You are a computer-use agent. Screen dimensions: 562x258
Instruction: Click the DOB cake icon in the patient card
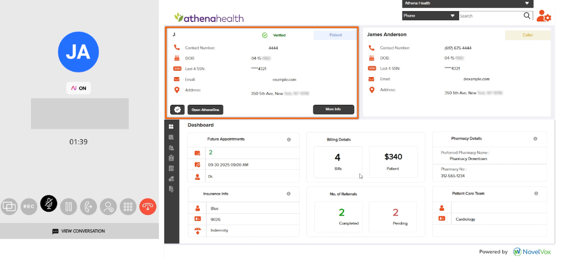(176, 58)
